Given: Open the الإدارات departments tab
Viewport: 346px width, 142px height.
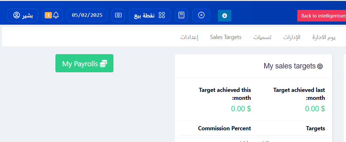Looking at the screenshot, I should [292, 37].
